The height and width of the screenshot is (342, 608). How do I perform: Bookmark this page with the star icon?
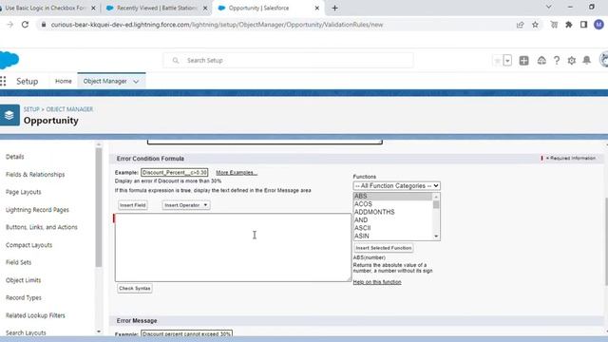coord(535,25)
